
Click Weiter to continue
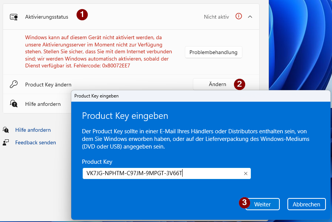point(263,204)
